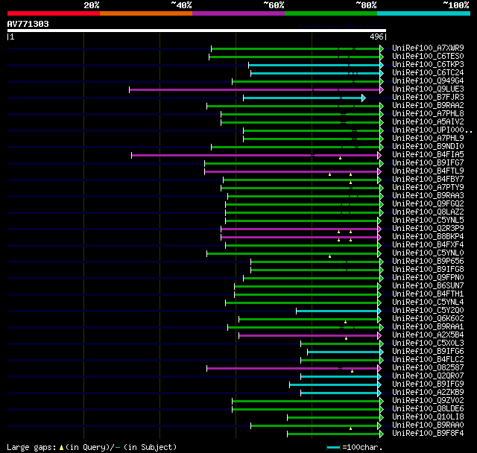This screenshot has height=453, width=477.
Task: Select the UniRef100_A2ZKB9 label
Action: (428, 393)
